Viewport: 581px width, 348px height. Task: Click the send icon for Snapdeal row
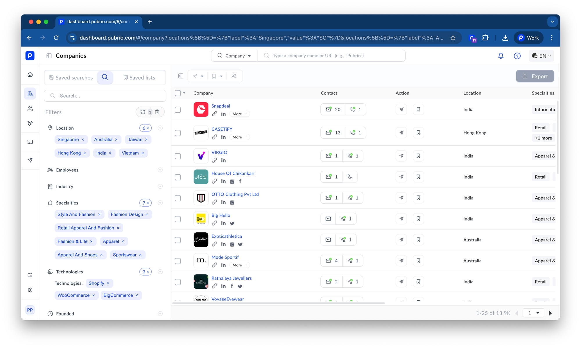point(401,110)
